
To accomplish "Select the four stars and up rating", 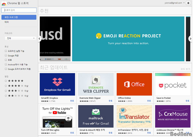I will tap(6, 86).
